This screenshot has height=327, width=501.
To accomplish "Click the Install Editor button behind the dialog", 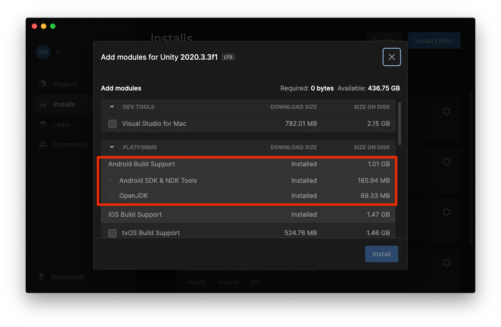I will (434, 40).
